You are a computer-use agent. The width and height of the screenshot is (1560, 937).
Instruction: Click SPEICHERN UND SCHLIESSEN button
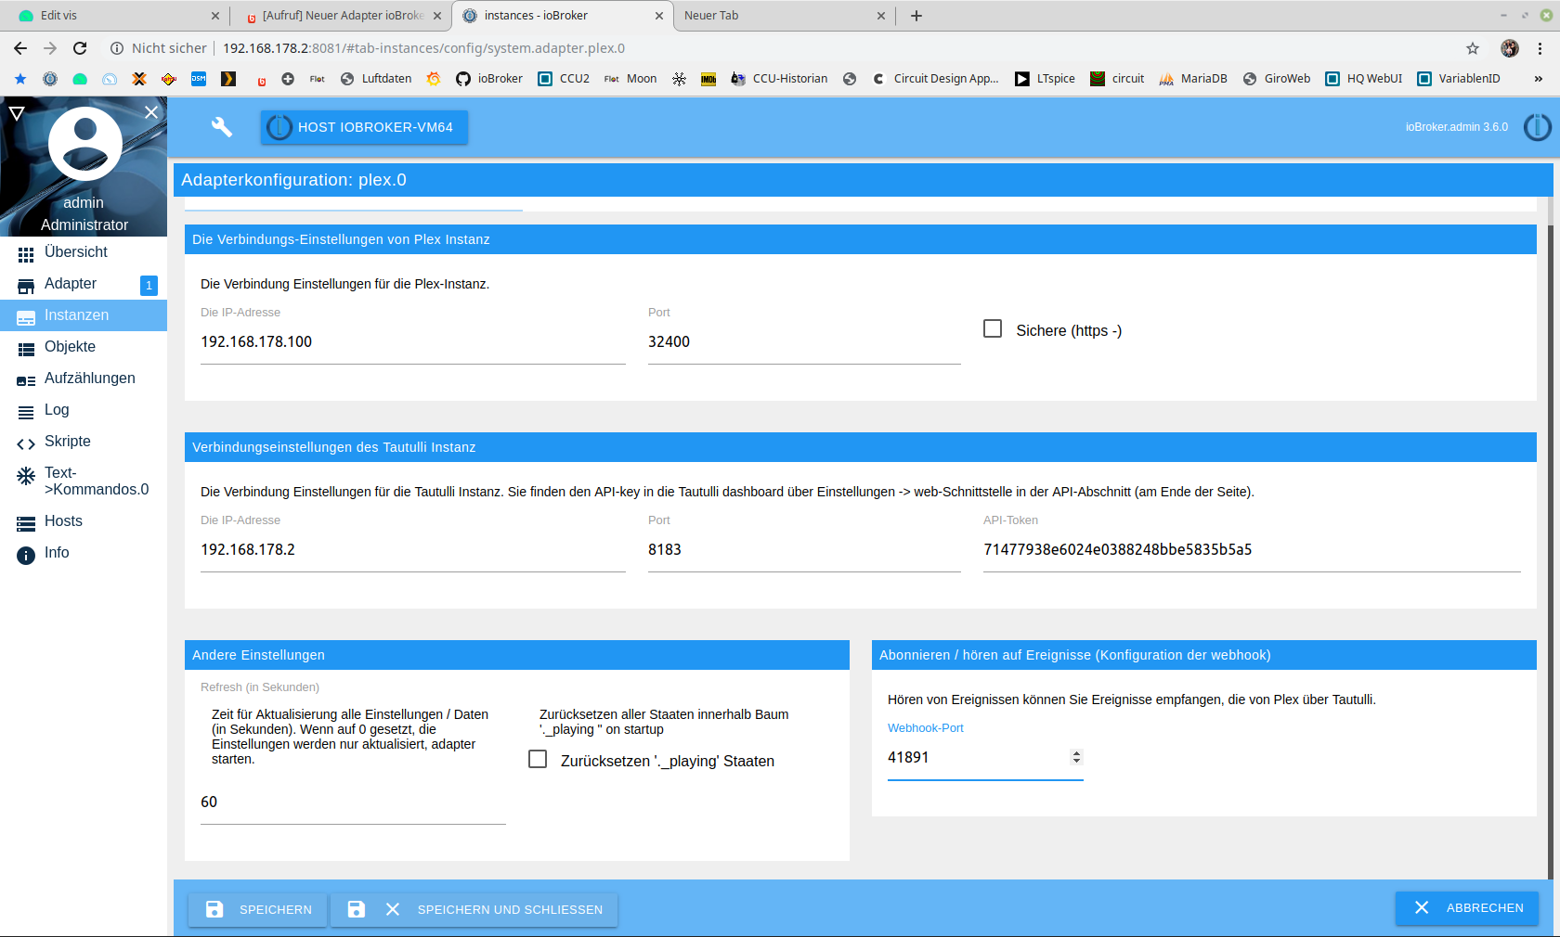(x=474, y=909)
